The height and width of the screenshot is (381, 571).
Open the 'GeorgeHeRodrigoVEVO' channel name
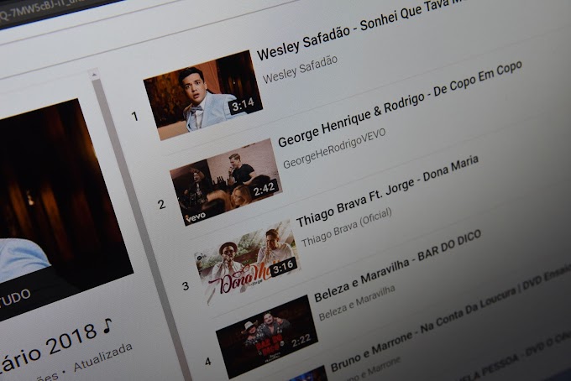click(334, 149)
